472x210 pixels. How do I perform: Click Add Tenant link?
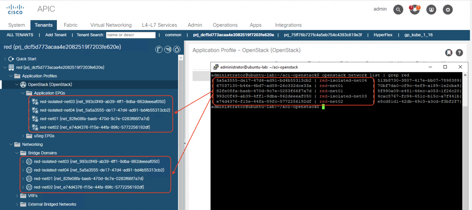[x=56, y=35]
